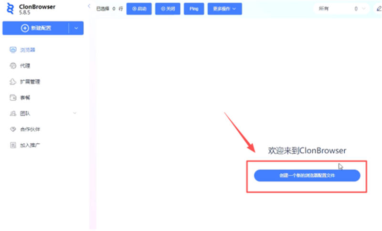Click the Ping button
Image resolution: width=382 pixels, height=231 pixels.
tap(194, 9)
